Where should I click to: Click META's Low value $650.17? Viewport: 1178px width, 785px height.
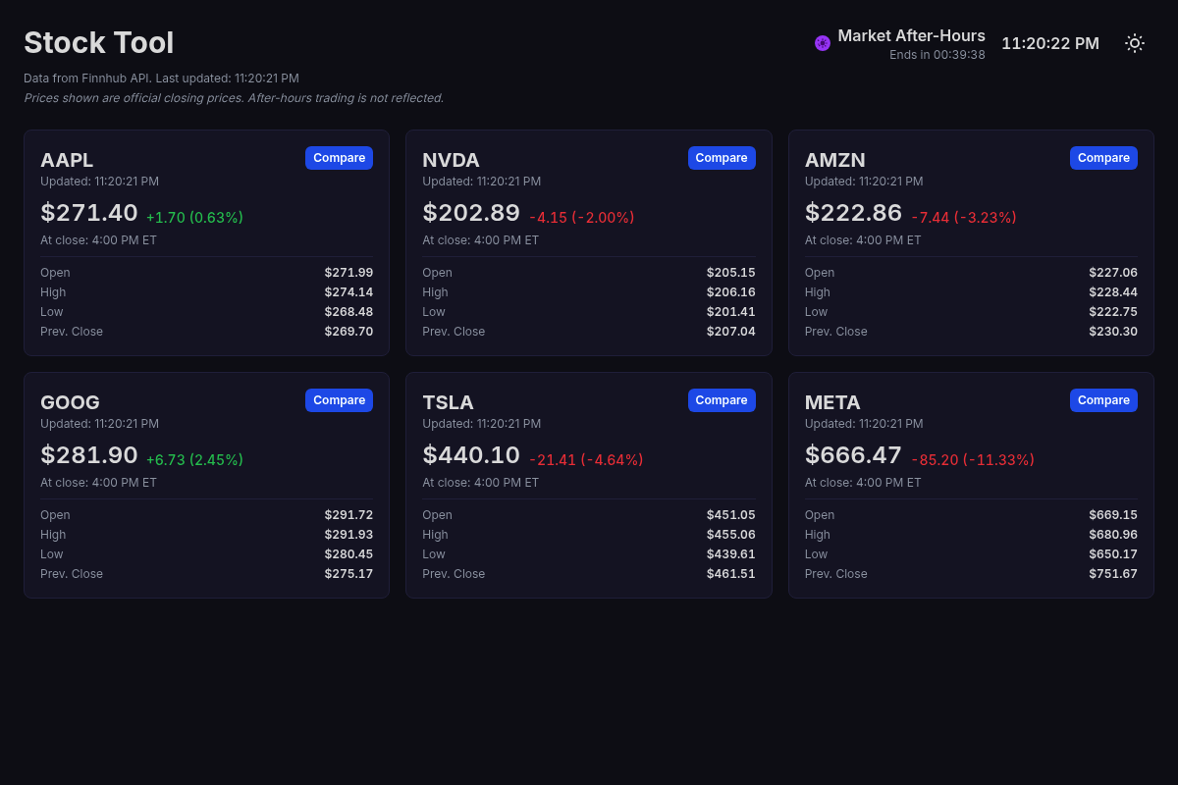(x=1113, y=553)
